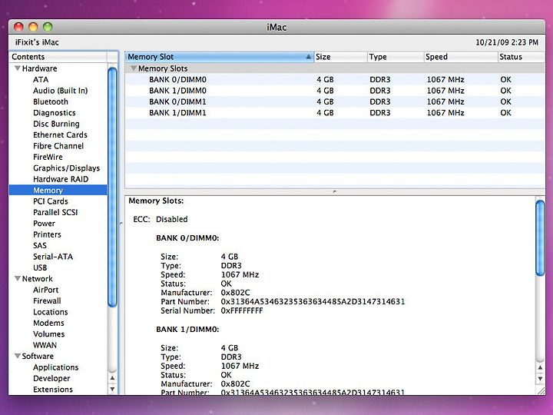Click the Speed column header

[x=461, y=57]
